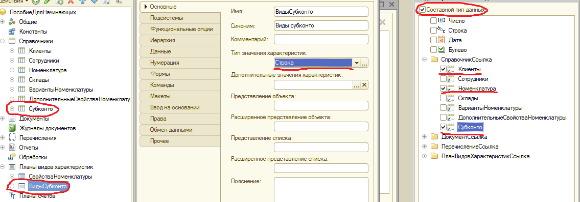Clear the Дополнительные значения характеристик field with X
580x202 pixels.
pos(364,85)
